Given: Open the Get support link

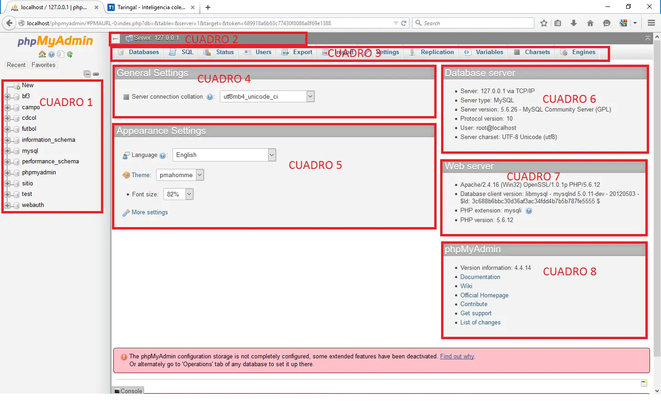Looking at the screenshot, I should (x=476, y=313).
